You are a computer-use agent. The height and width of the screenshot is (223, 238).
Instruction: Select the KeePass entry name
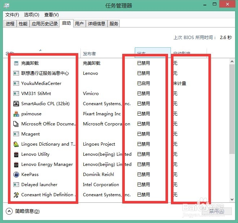pos(30,175)
